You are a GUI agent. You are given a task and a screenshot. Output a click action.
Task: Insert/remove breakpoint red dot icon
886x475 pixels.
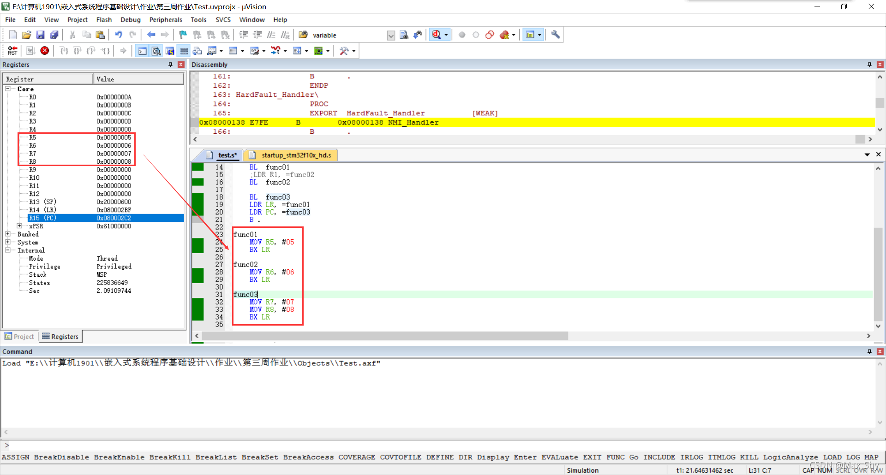pos(462,35)
